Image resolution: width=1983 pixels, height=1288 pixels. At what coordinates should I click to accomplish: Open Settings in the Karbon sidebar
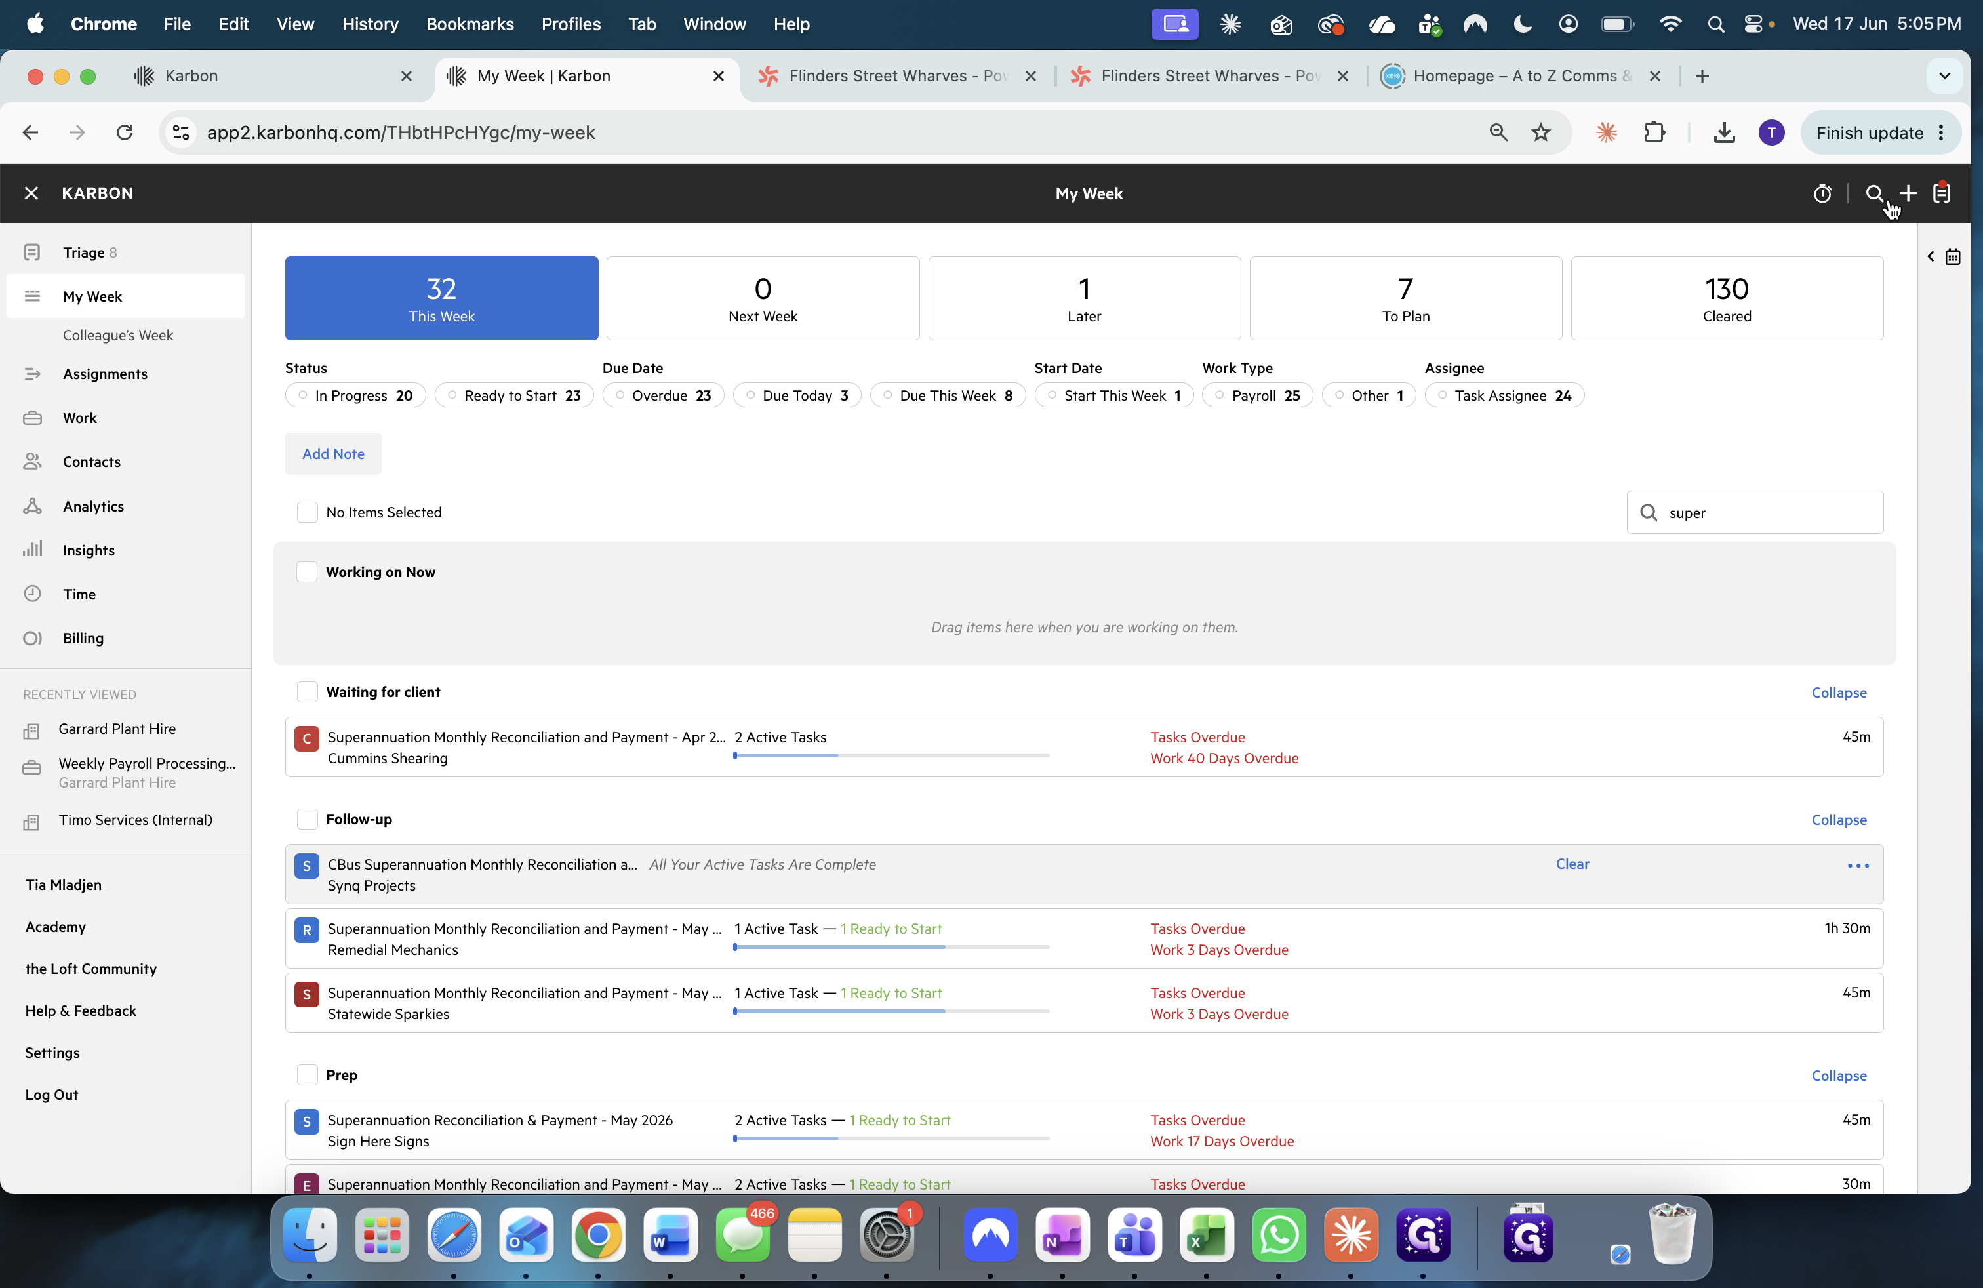[52, 1052]
